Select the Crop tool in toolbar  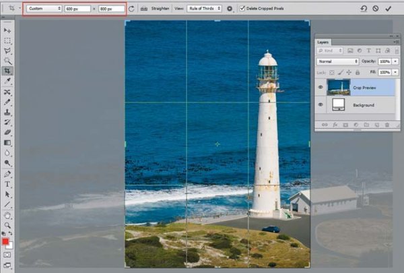(7, 70)
